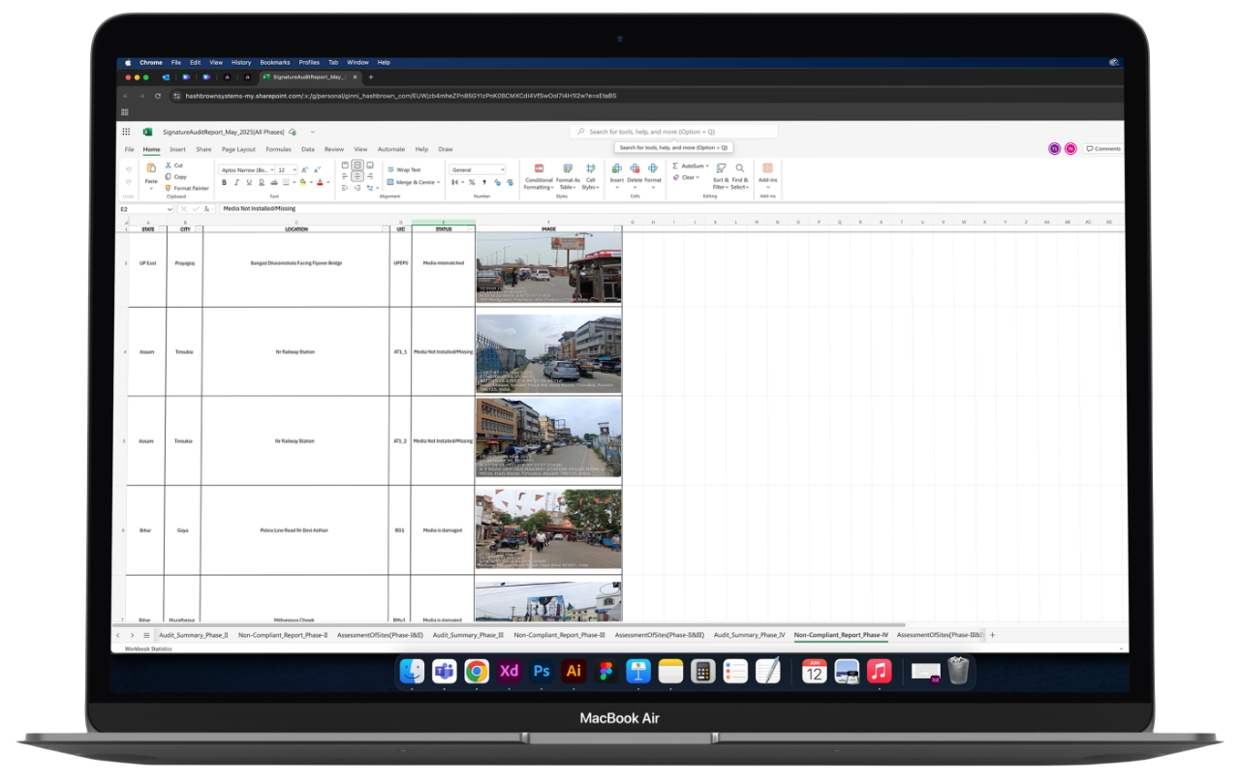The image size is (1240, 784).
Task: Open the Add-ins icon in ribbon
Action: [x=767, y=168]
